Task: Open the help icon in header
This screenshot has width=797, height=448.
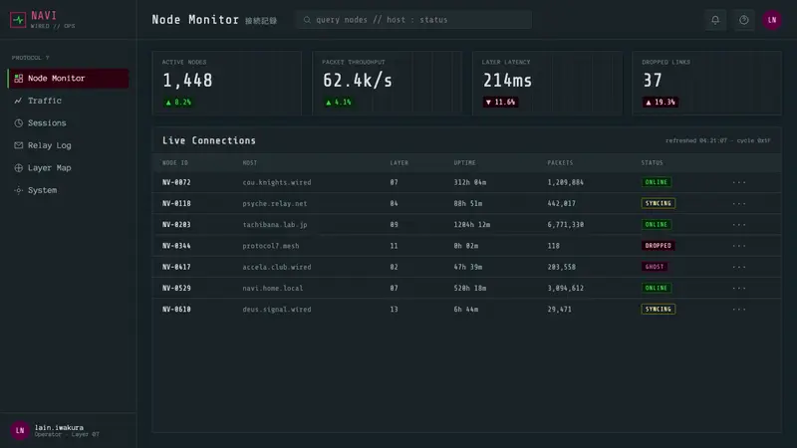Action: coord(743,20)
